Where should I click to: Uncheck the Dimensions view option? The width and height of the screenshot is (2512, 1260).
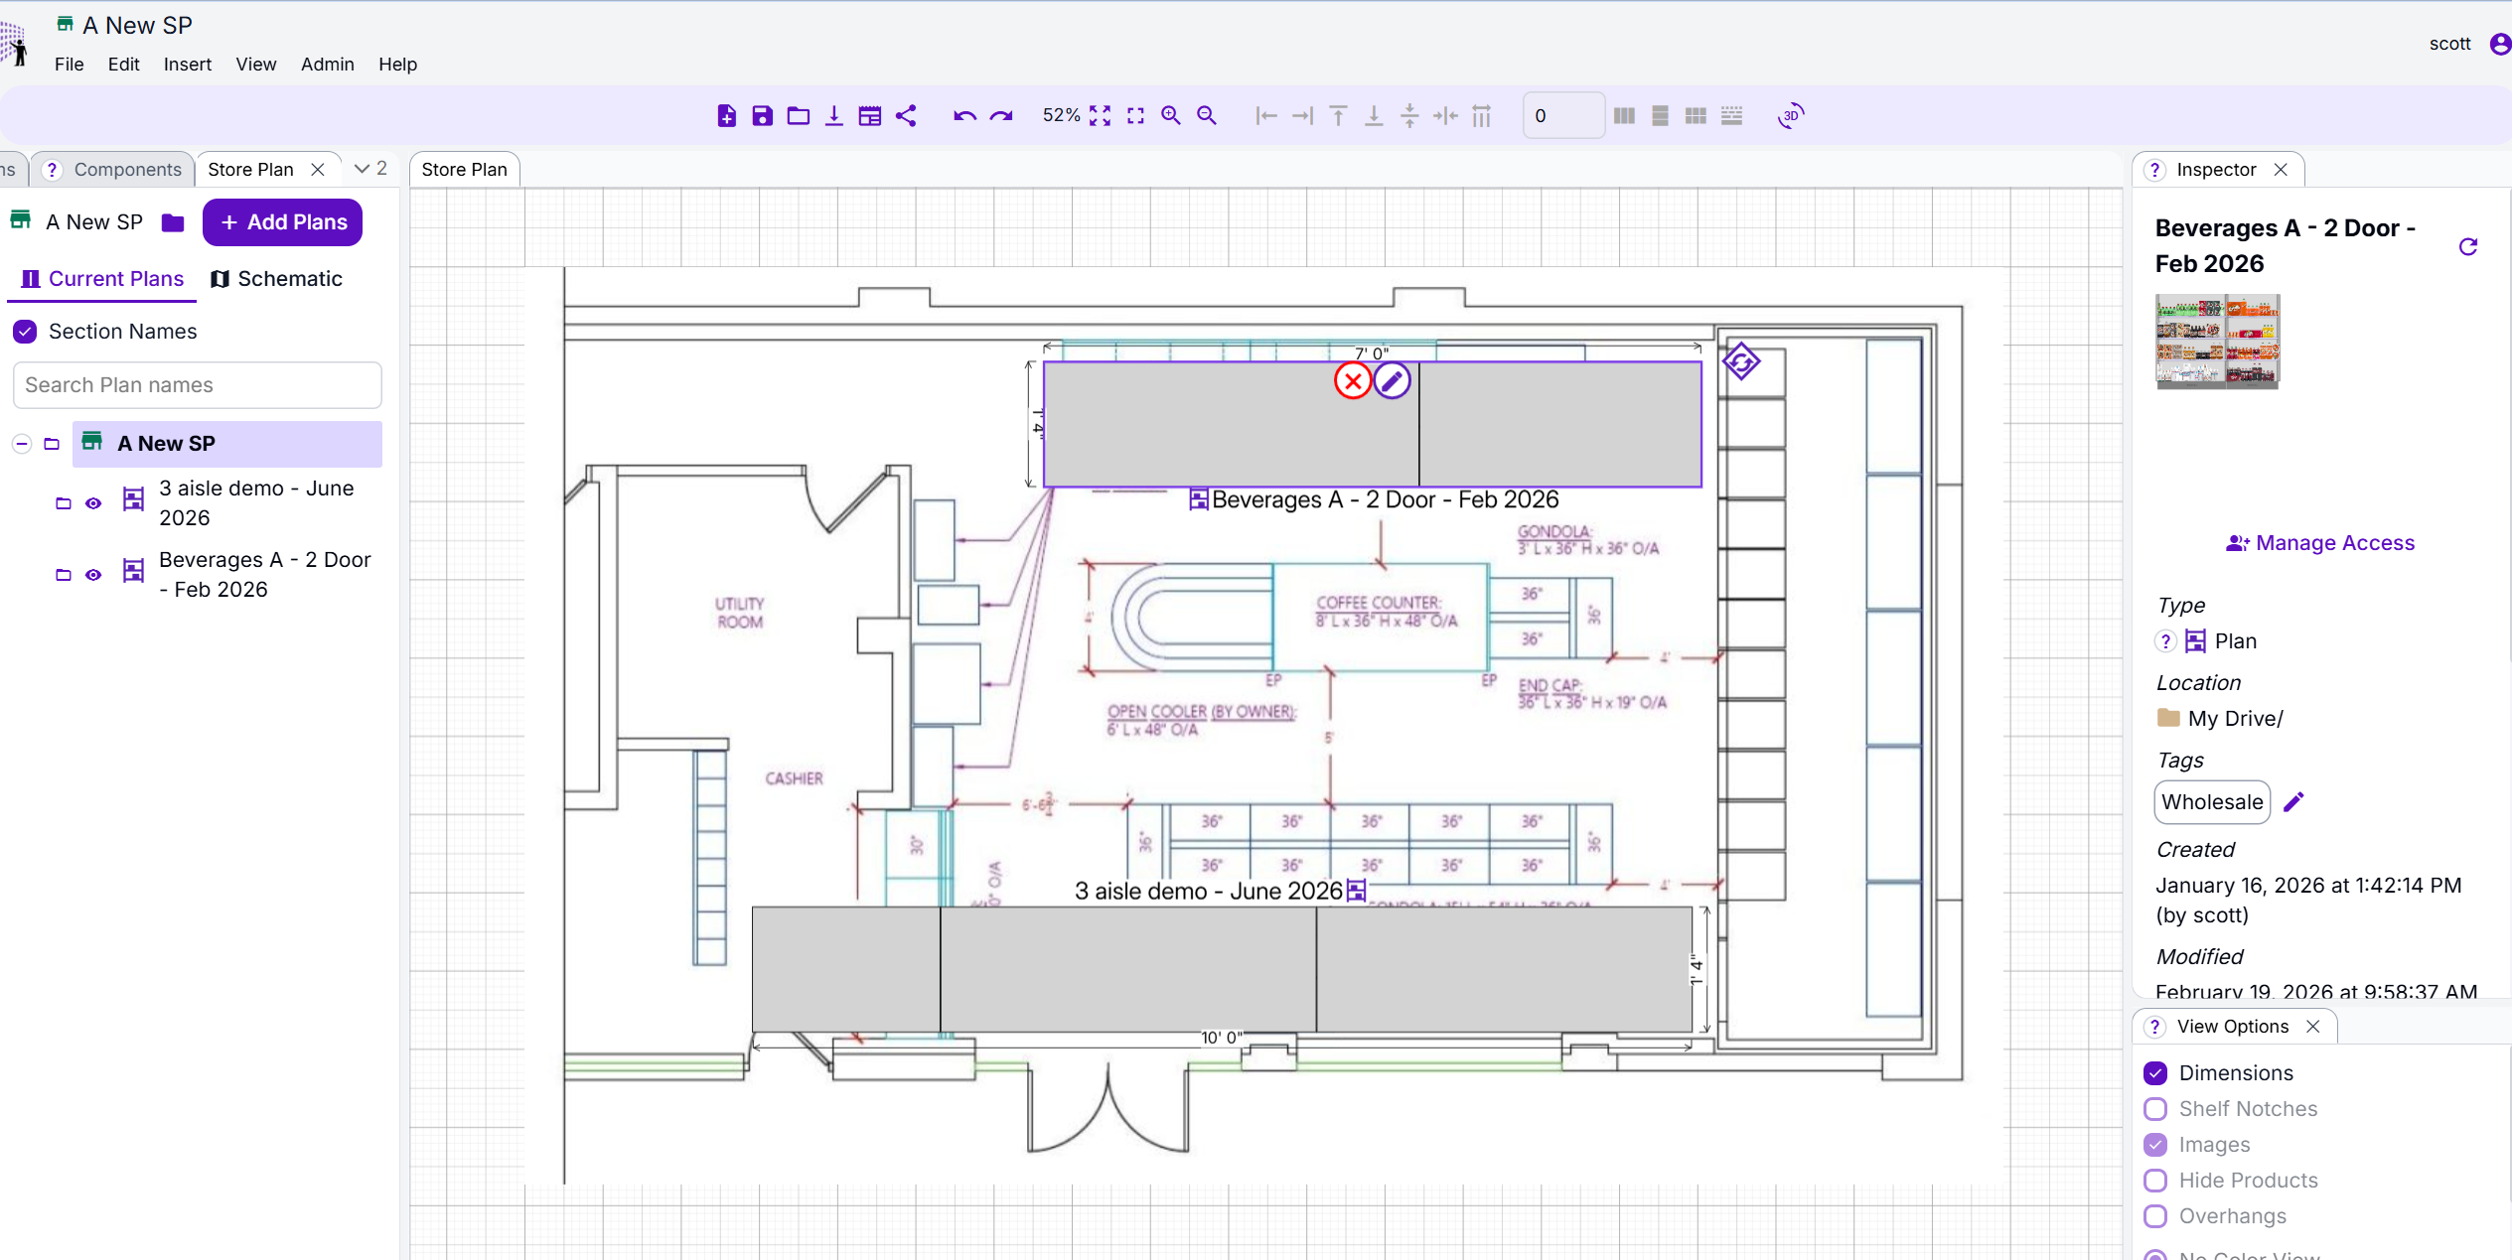[x=2155, y=1073]
